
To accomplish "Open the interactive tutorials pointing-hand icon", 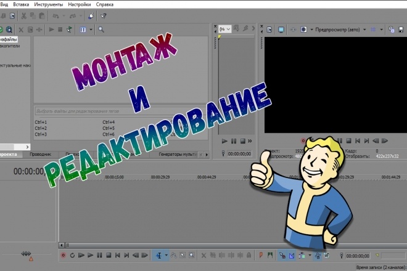I will click(x=91, y=16).
